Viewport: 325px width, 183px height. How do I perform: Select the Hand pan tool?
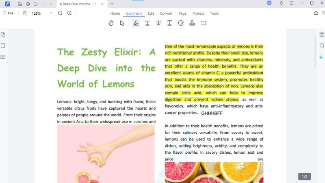pyautogui.click(x=111, y=23)
